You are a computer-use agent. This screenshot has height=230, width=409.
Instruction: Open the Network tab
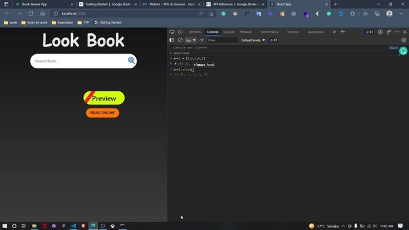[x=245, y=32]
